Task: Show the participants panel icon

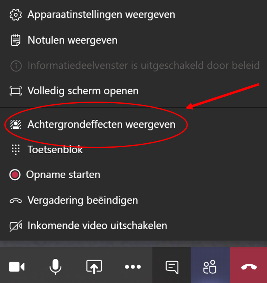Action: tap(210, 267)
